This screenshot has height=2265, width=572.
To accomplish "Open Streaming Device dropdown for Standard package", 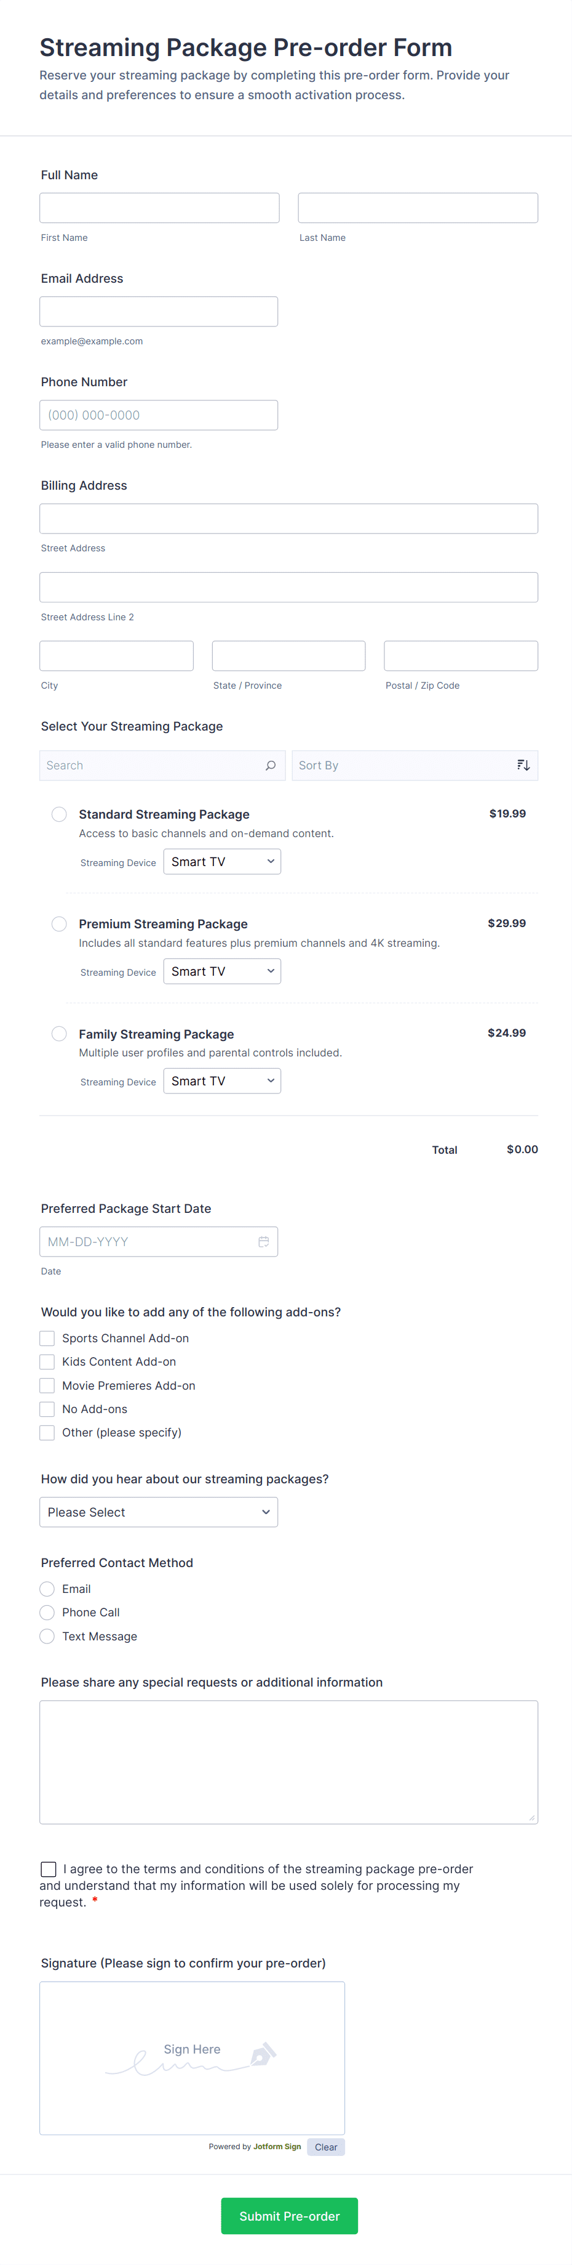I will click(x=222, y=862).
